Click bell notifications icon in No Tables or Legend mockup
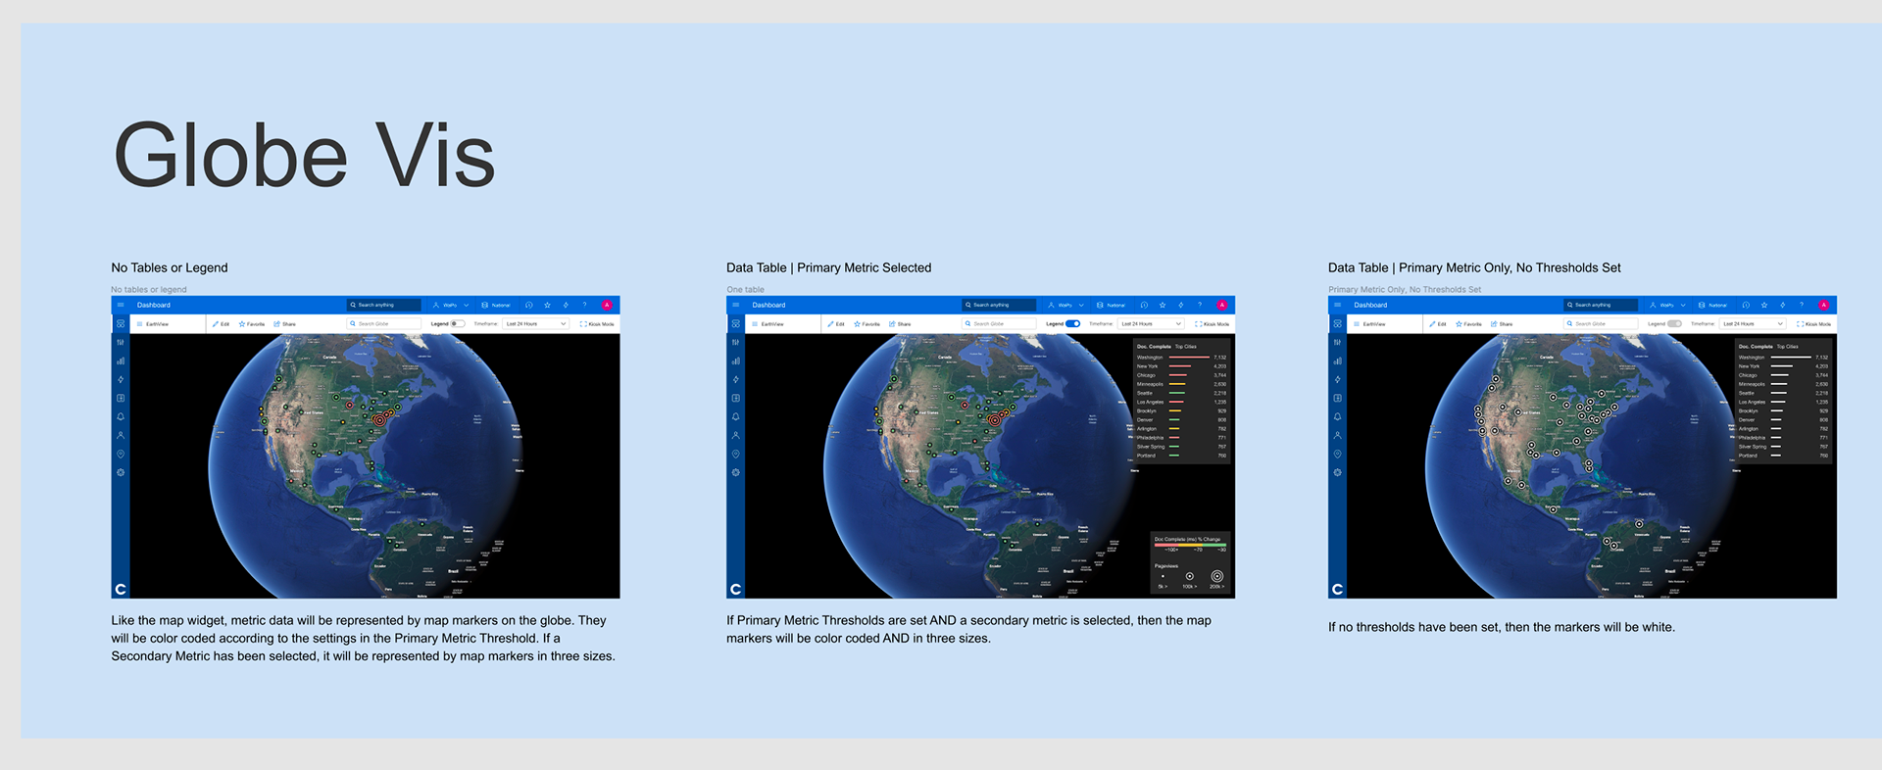Viewport: 1882px width, 770px height. 121,416
